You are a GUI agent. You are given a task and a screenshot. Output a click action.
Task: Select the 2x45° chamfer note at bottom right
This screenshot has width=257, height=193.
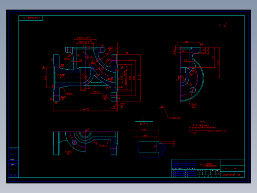click(x=122, y=104)
